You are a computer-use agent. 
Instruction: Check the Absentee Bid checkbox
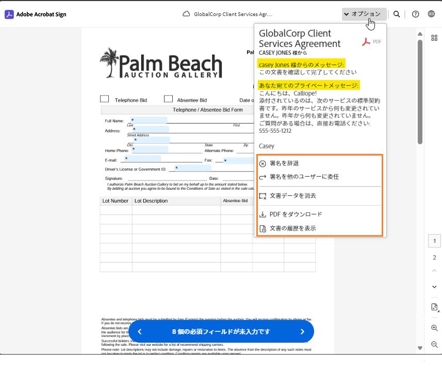[168, 99]
